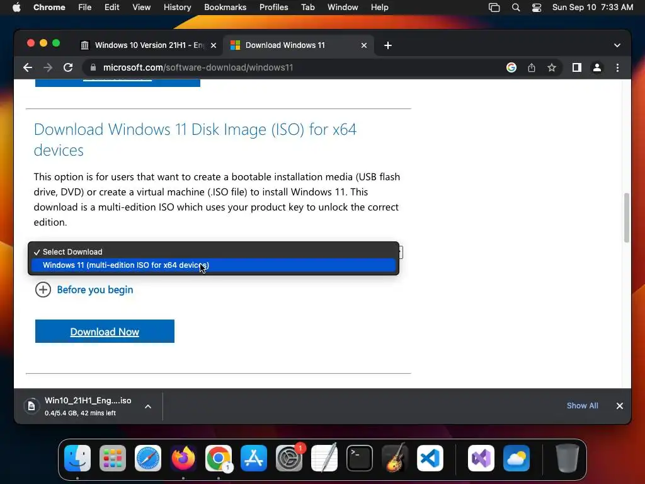The height and width of the screenshot is (484, 645).
Task: Open Win10_21H1 download options chevron
Action: 148,406
